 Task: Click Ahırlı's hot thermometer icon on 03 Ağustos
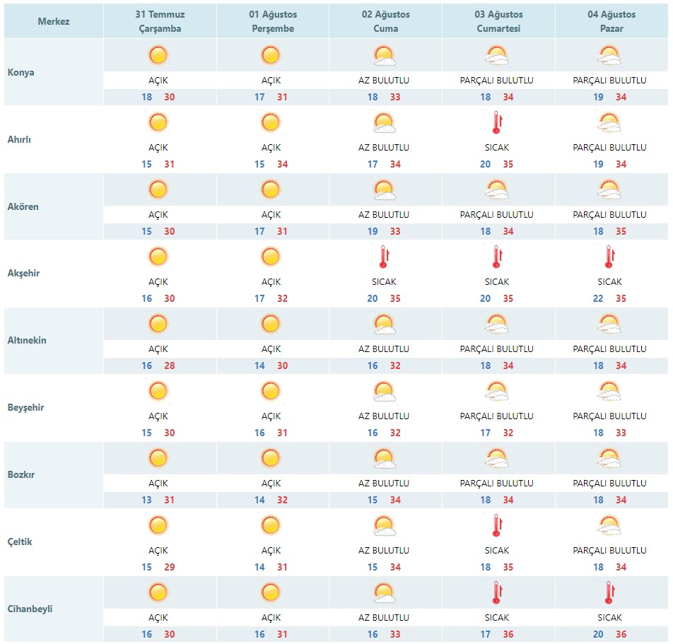point(497,123)
